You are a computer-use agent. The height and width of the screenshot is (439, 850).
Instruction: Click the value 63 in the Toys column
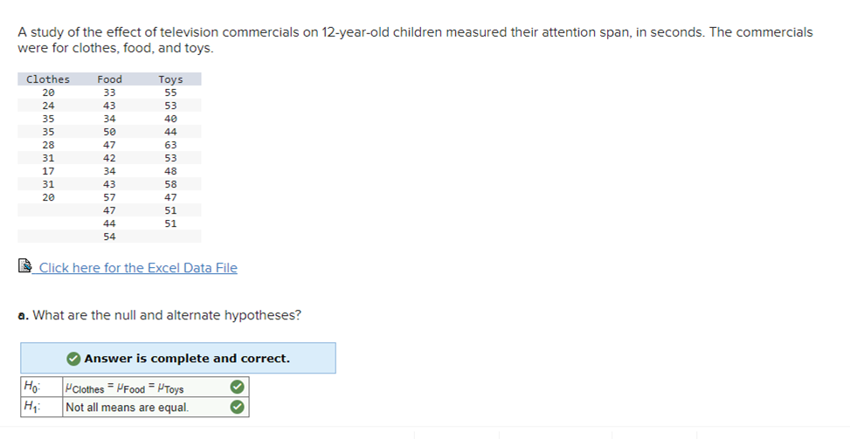[170, 145]
